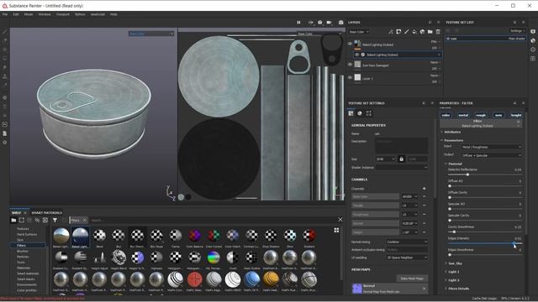Add a channel with the plus icon
The height and width of the screenshot is (302, 538).
pos(424,189)
